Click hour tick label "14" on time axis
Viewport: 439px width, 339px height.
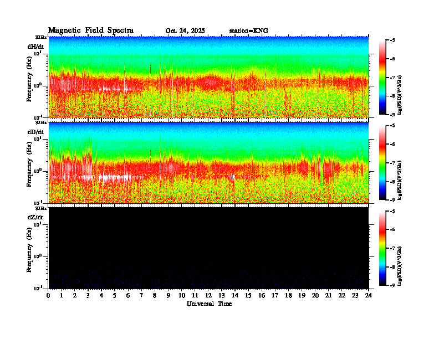(235, 295)
